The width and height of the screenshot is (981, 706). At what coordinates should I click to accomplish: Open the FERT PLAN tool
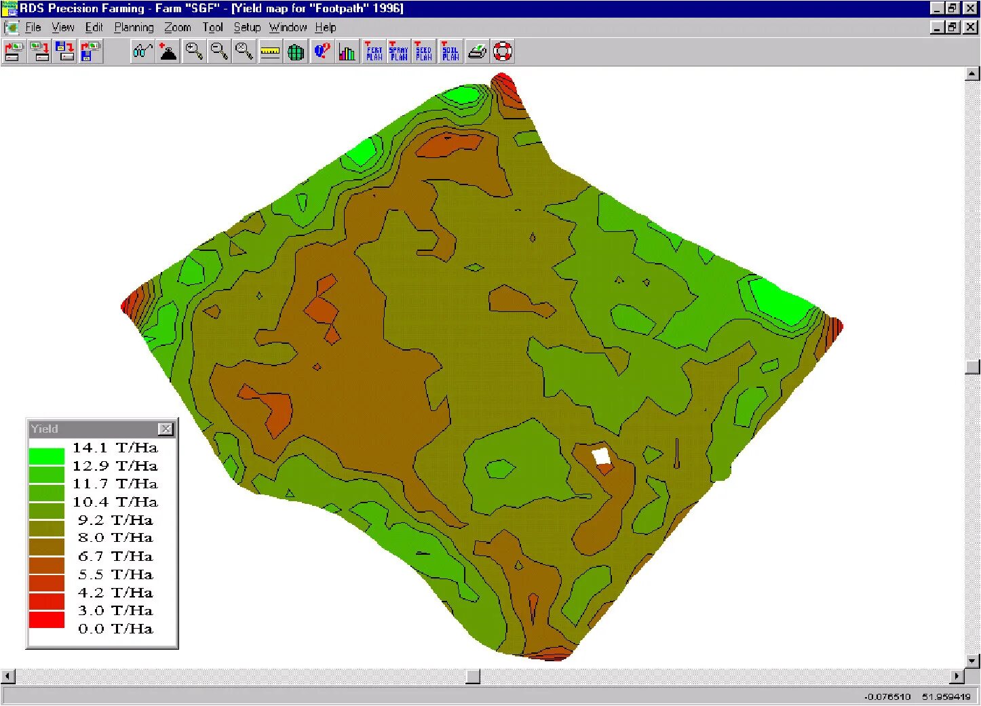[x=374, y=52]
